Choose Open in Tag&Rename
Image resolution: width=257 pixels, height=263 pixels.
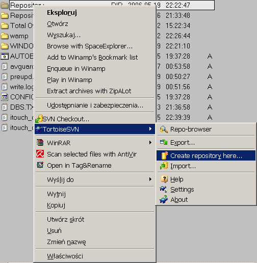tap(95, 165)
